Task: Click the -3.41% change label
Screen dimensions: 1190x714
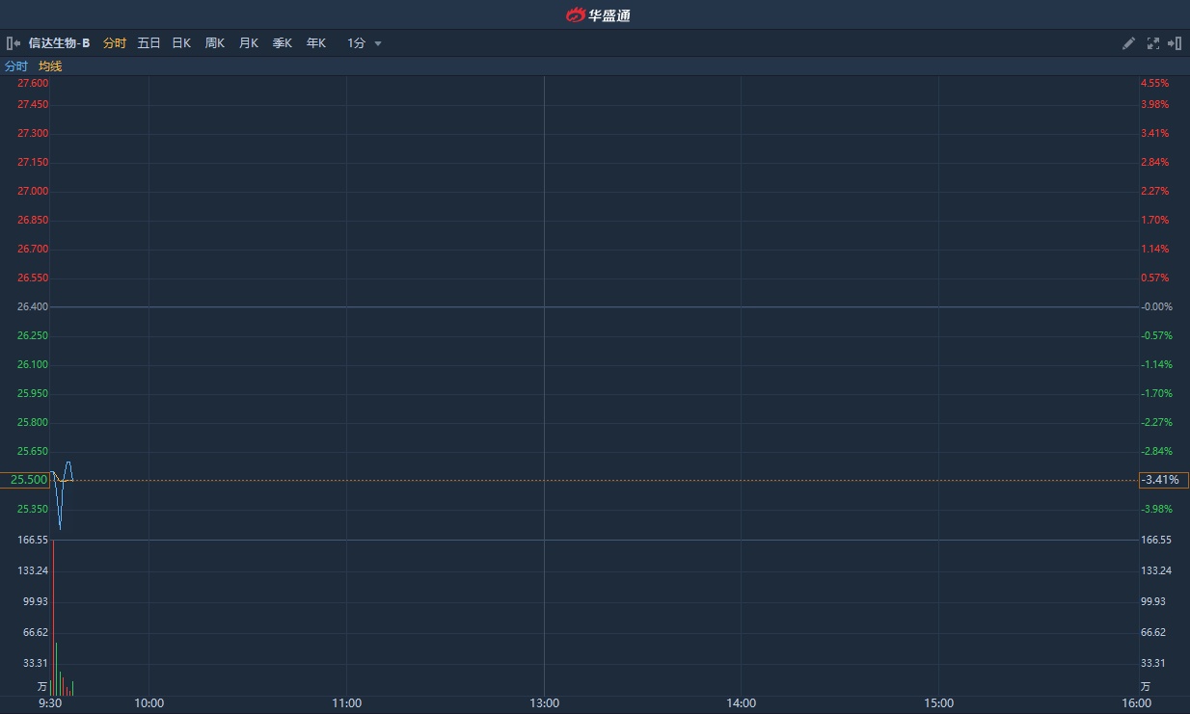Action: click(1163, 480)
